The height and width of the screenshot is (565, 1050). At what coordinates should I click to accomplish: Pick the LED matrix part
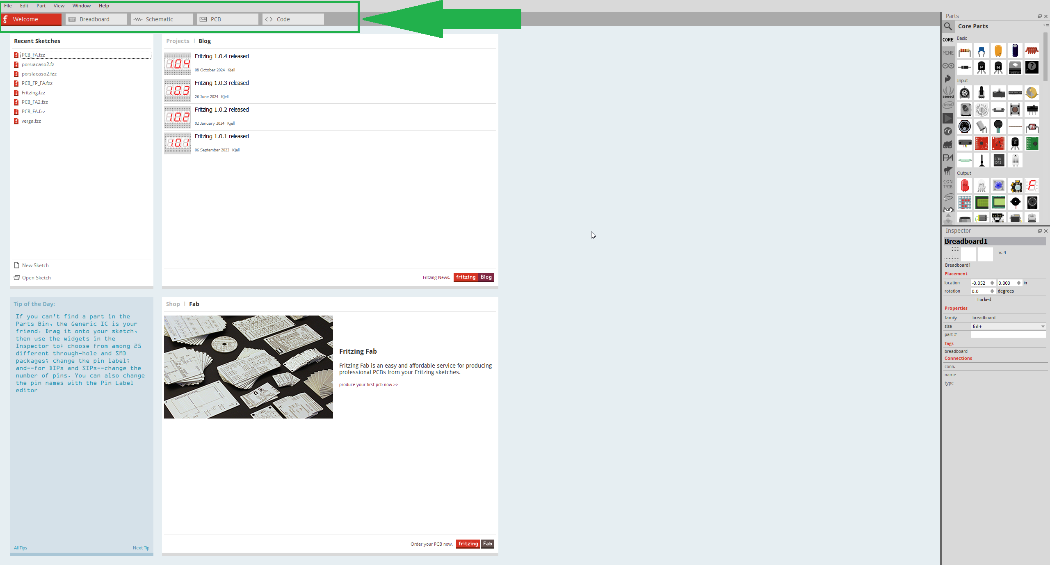(x=965, y=202)
